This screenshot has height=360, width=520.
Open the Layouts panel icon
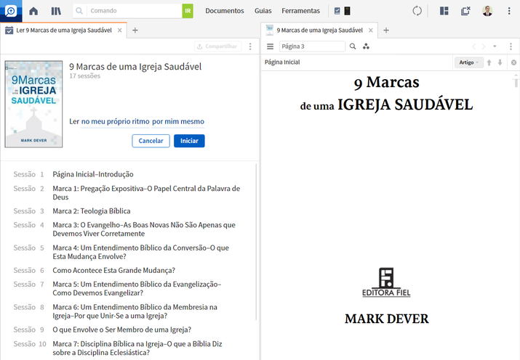pos(444,11)
